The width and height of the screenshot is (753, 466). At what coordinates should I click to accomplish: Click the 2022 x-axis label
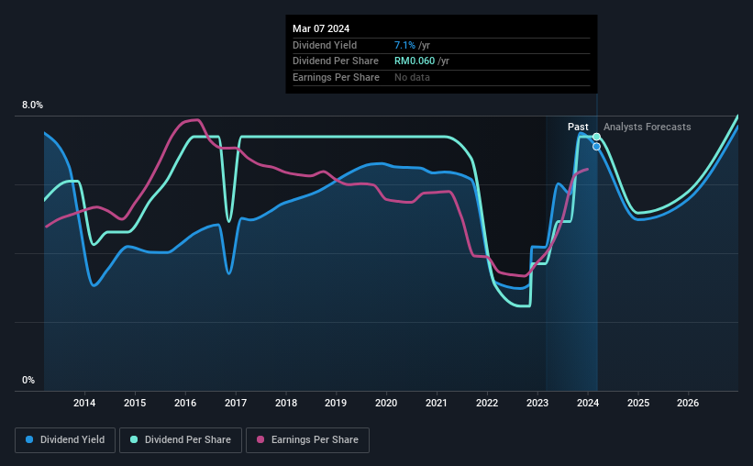487,403
